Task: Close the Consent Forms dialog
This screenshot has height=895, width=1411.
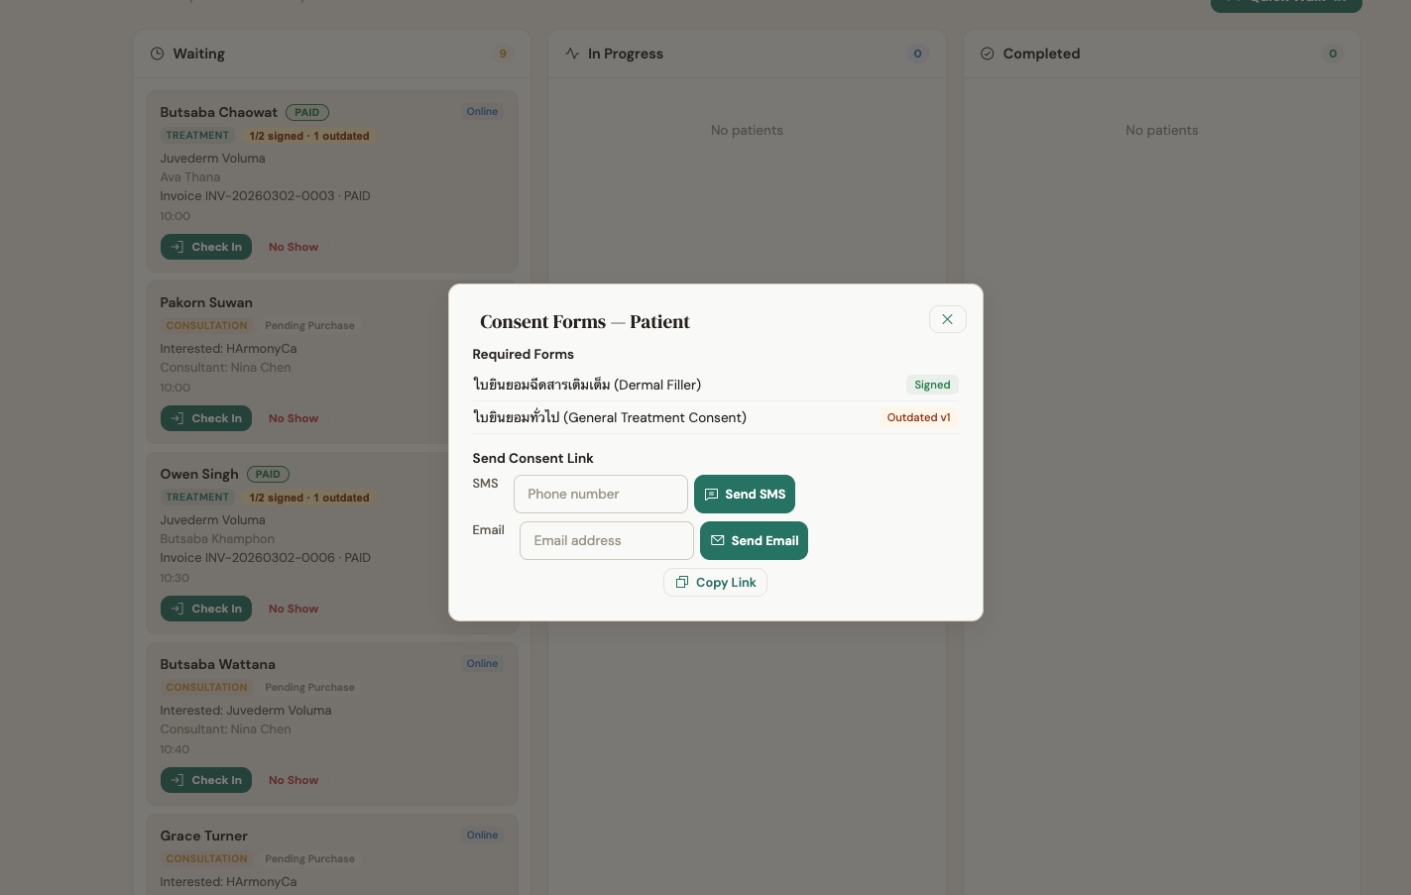Action: pyautogui.click(x=947, y=319)
